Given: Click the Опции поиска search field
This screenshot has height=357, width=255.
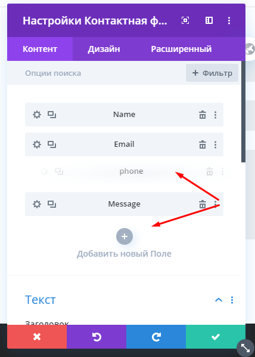Looking at the screenshot, I should pos(97,73).
